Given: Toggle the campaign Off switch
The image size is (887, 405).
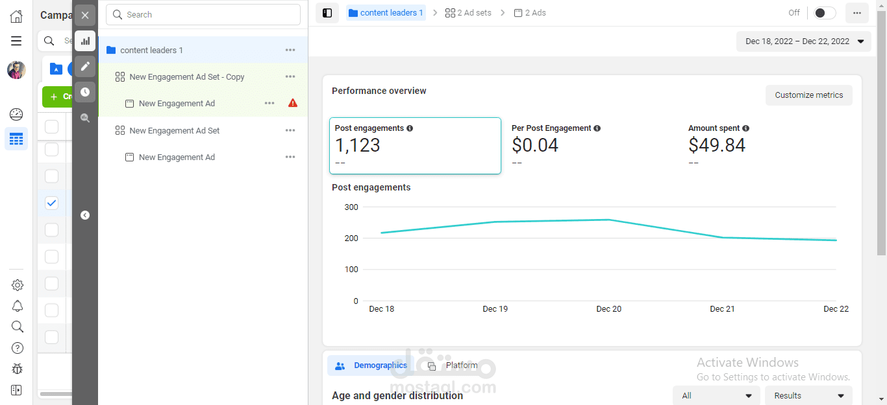Looking at the screenshot, I should tap(825, 13).
